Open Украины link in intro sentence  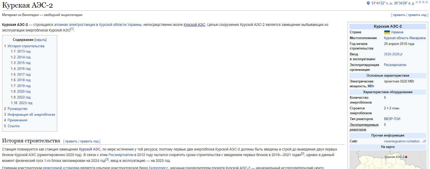(134, 25)
